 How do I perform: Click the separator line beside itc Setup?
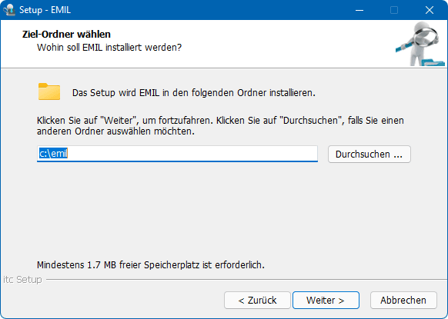(246, 280)
